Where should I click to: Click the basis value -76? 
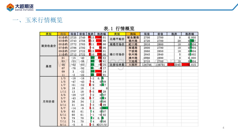(x=73, y=68)
